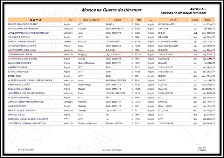
Task: Select the name ALBERTO MANUEL CASAL LOPES OLIVEIRA
Action: [30, 80]
